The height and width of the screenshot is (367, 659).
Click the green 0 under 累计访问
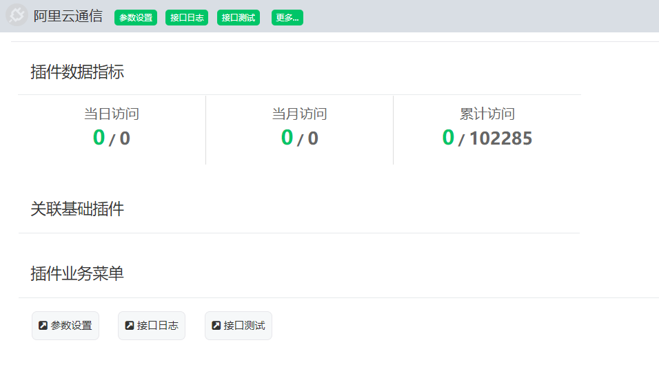pyautogui.click(x=449, y=138)
